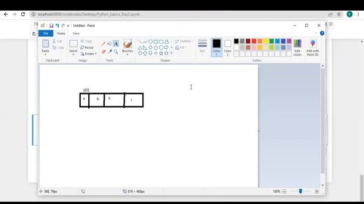
Task: Click the zoom out minus button
Action: point(284,192)
